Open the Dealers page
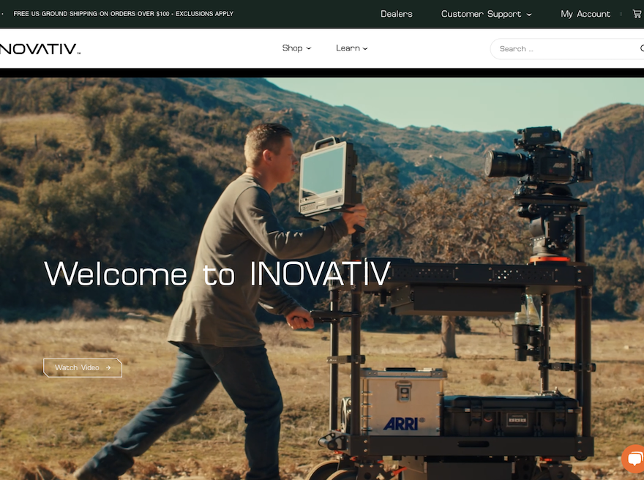 pyautogui.click(x=397, y=14)
